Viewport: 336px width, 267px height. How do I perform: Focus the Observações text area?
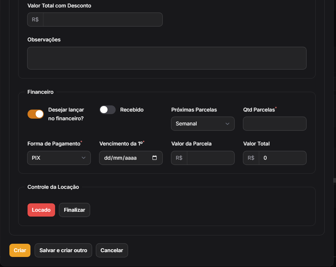[x=167, y=58]
